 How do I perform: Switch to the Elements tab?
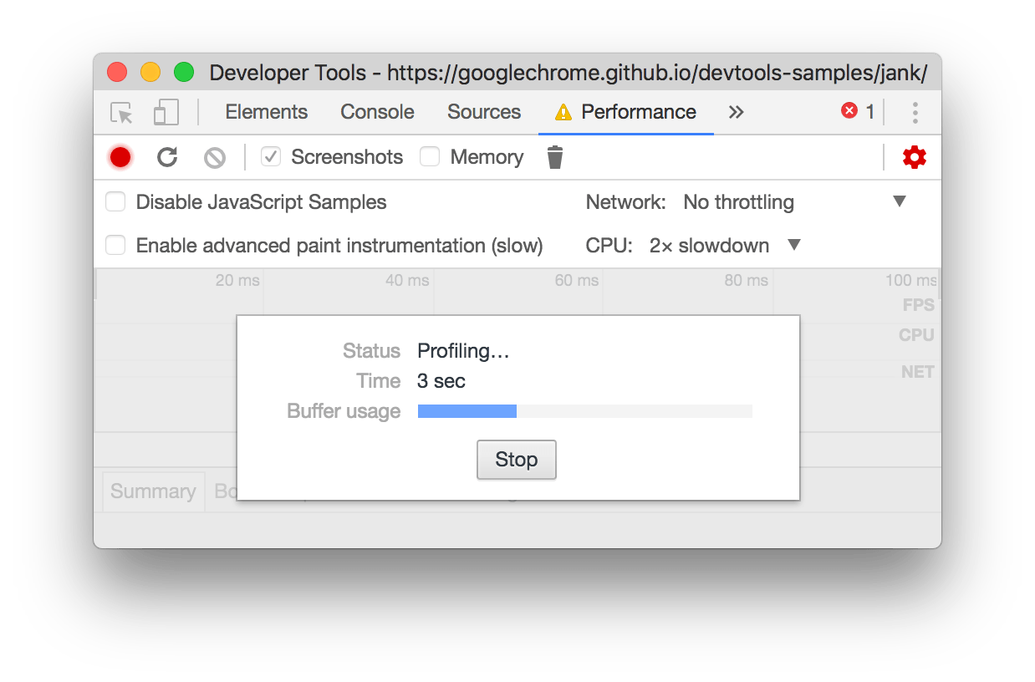point(267,112)
